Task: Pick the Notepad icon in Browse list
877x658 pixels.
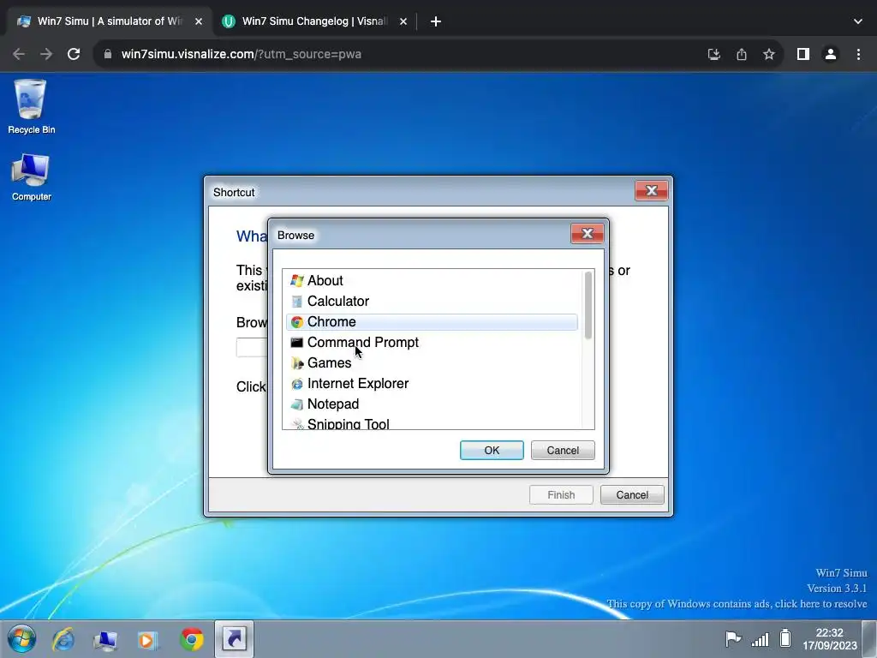Action: tap(297, 404)
